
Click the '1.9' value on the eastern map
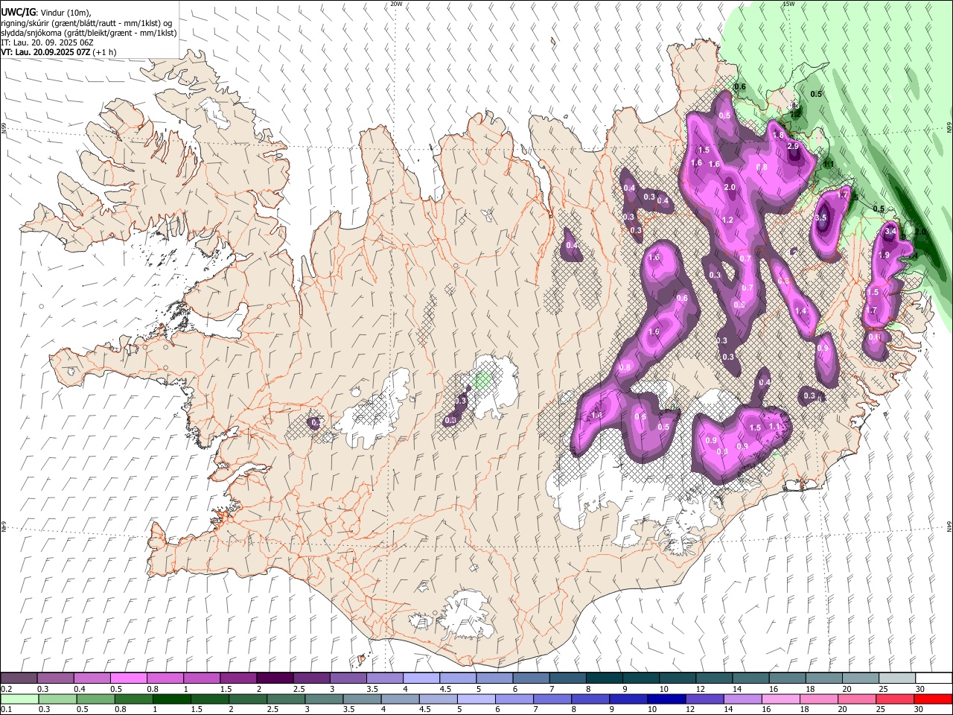point(885,255)
